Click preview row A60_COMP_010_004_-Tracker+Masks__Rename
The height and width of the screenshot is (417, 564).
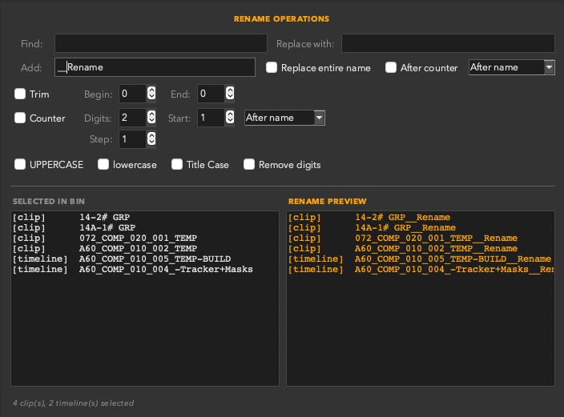pos(421,269)
